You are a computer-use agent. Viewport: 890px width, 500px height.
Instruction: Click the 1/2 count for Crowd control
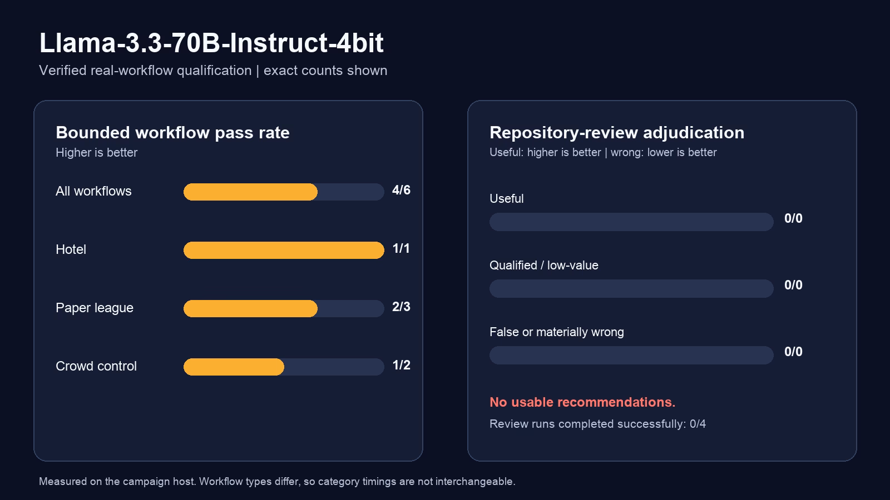click(401, 365)
